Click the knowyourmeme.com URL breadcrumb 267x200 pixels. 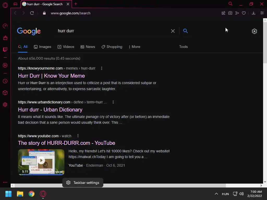coord(57,68)
